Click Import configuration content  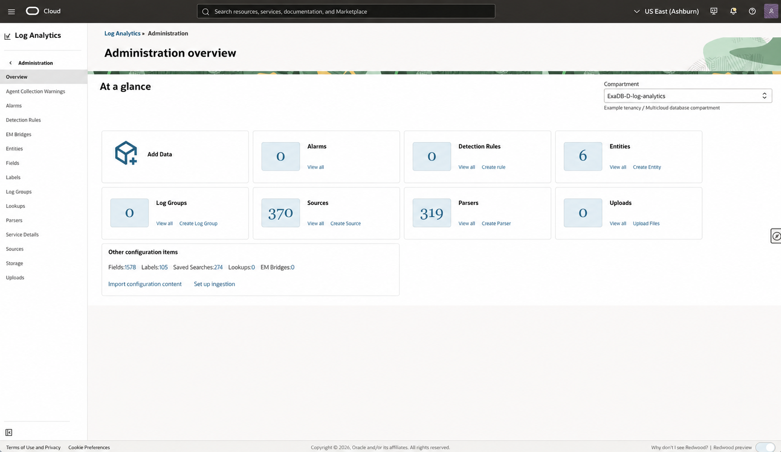[x=145, y=284]
